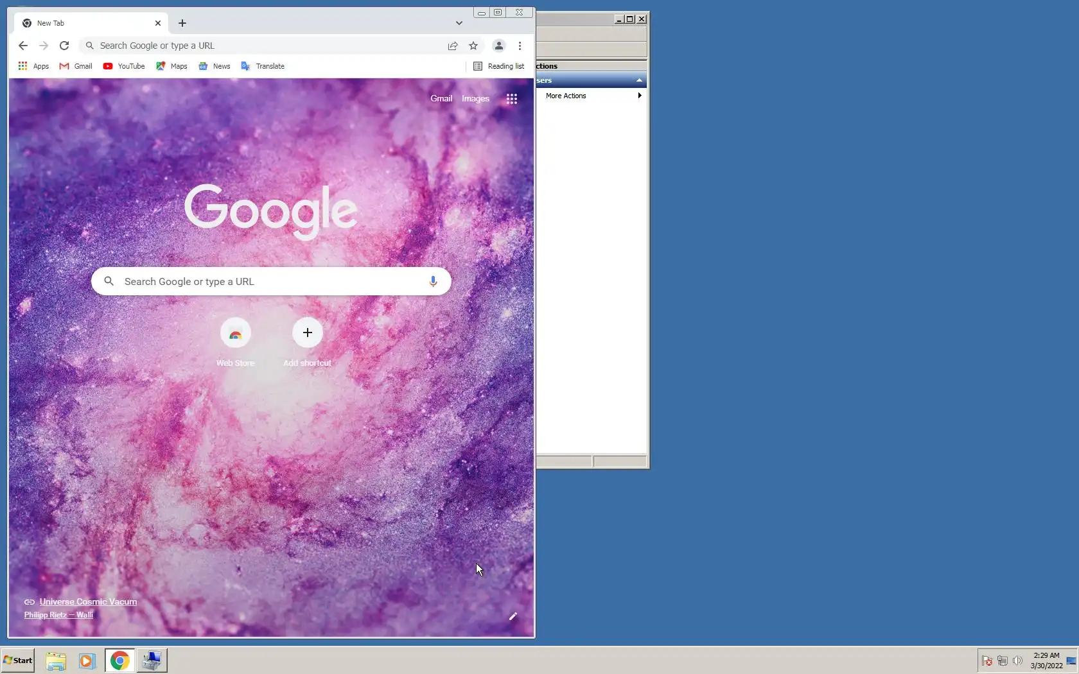Viewport: 1079px width, 674px height.
Task: Maximize the rear console window
Action: pyautogui.click(x=630, y=19)
